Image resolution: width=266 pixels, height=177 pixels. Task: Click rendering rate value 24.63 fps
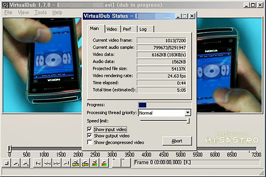[x=162, y=76]
